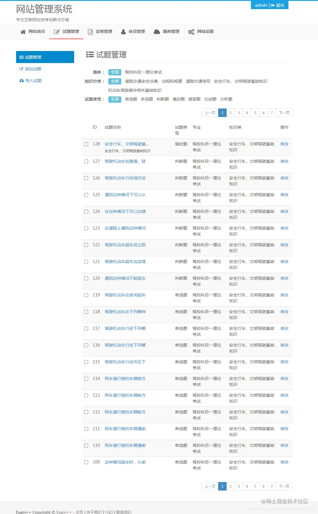This screenshot has height=514, width=318.
Task: Mark the checkbox in row 120
Action: tap(86, 278)
